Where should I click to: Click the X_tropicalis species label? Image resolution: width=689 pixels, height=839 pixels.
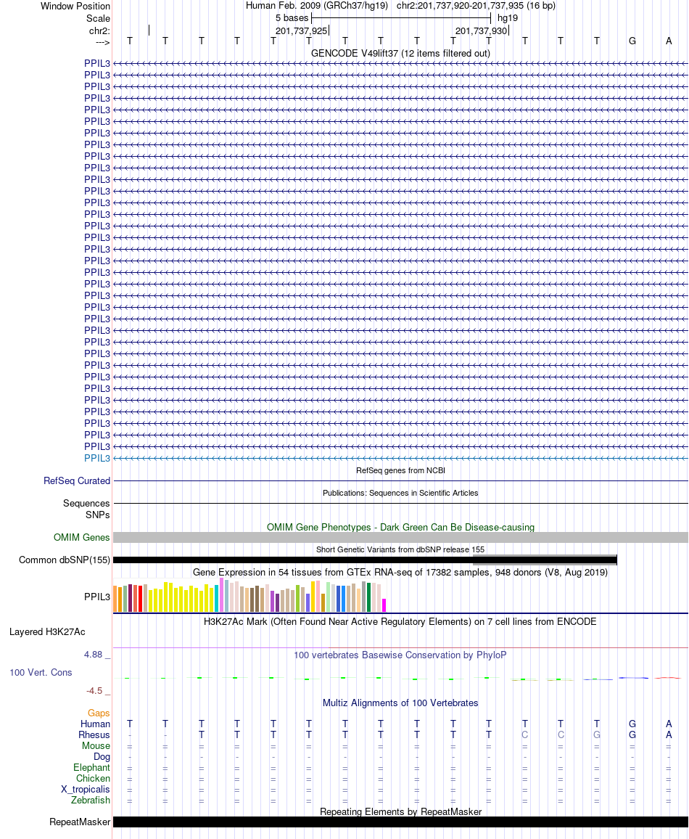86,789
